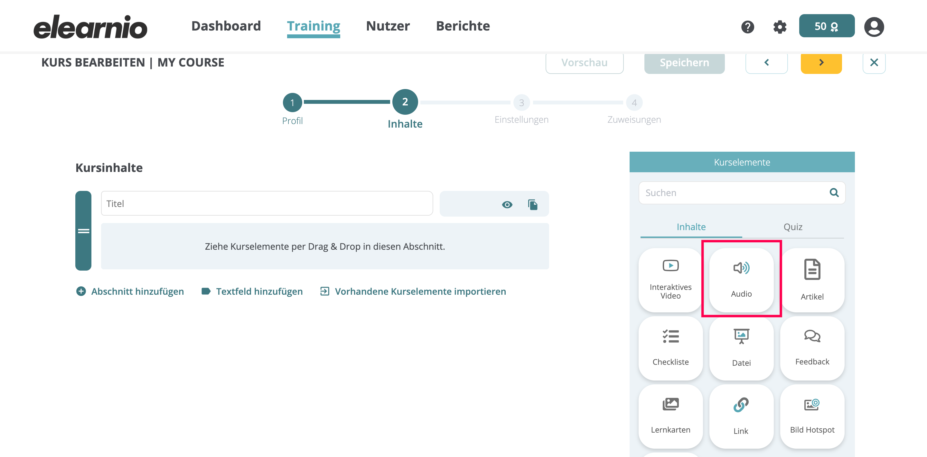Select the Artikel course element
927x457 pixels.
(x=812, y=280)
